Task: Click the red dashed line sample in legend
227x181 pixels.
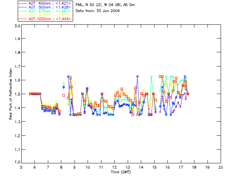Action: coord(23,19)
